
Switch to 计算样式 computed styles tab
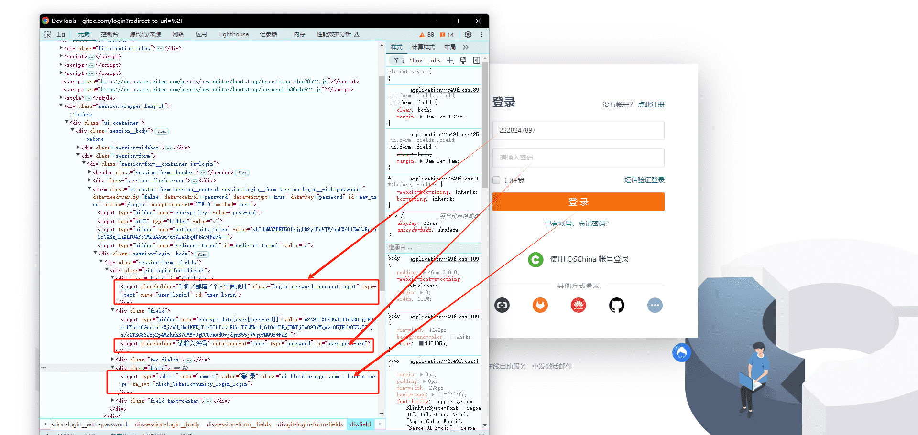click(423, 47)
